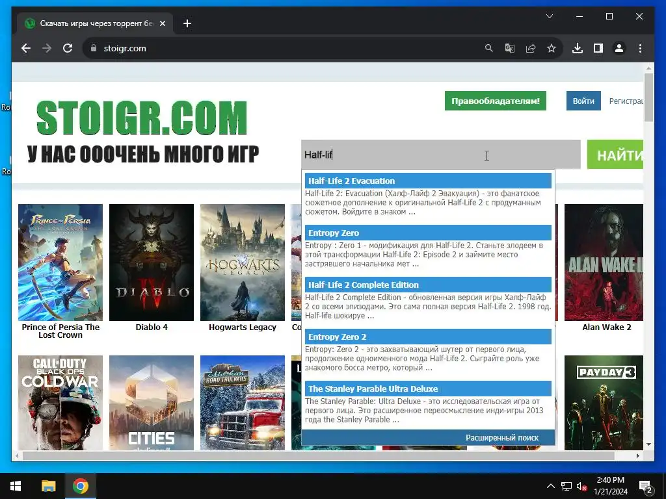Open the network tray icon

[x=566, y=486]
